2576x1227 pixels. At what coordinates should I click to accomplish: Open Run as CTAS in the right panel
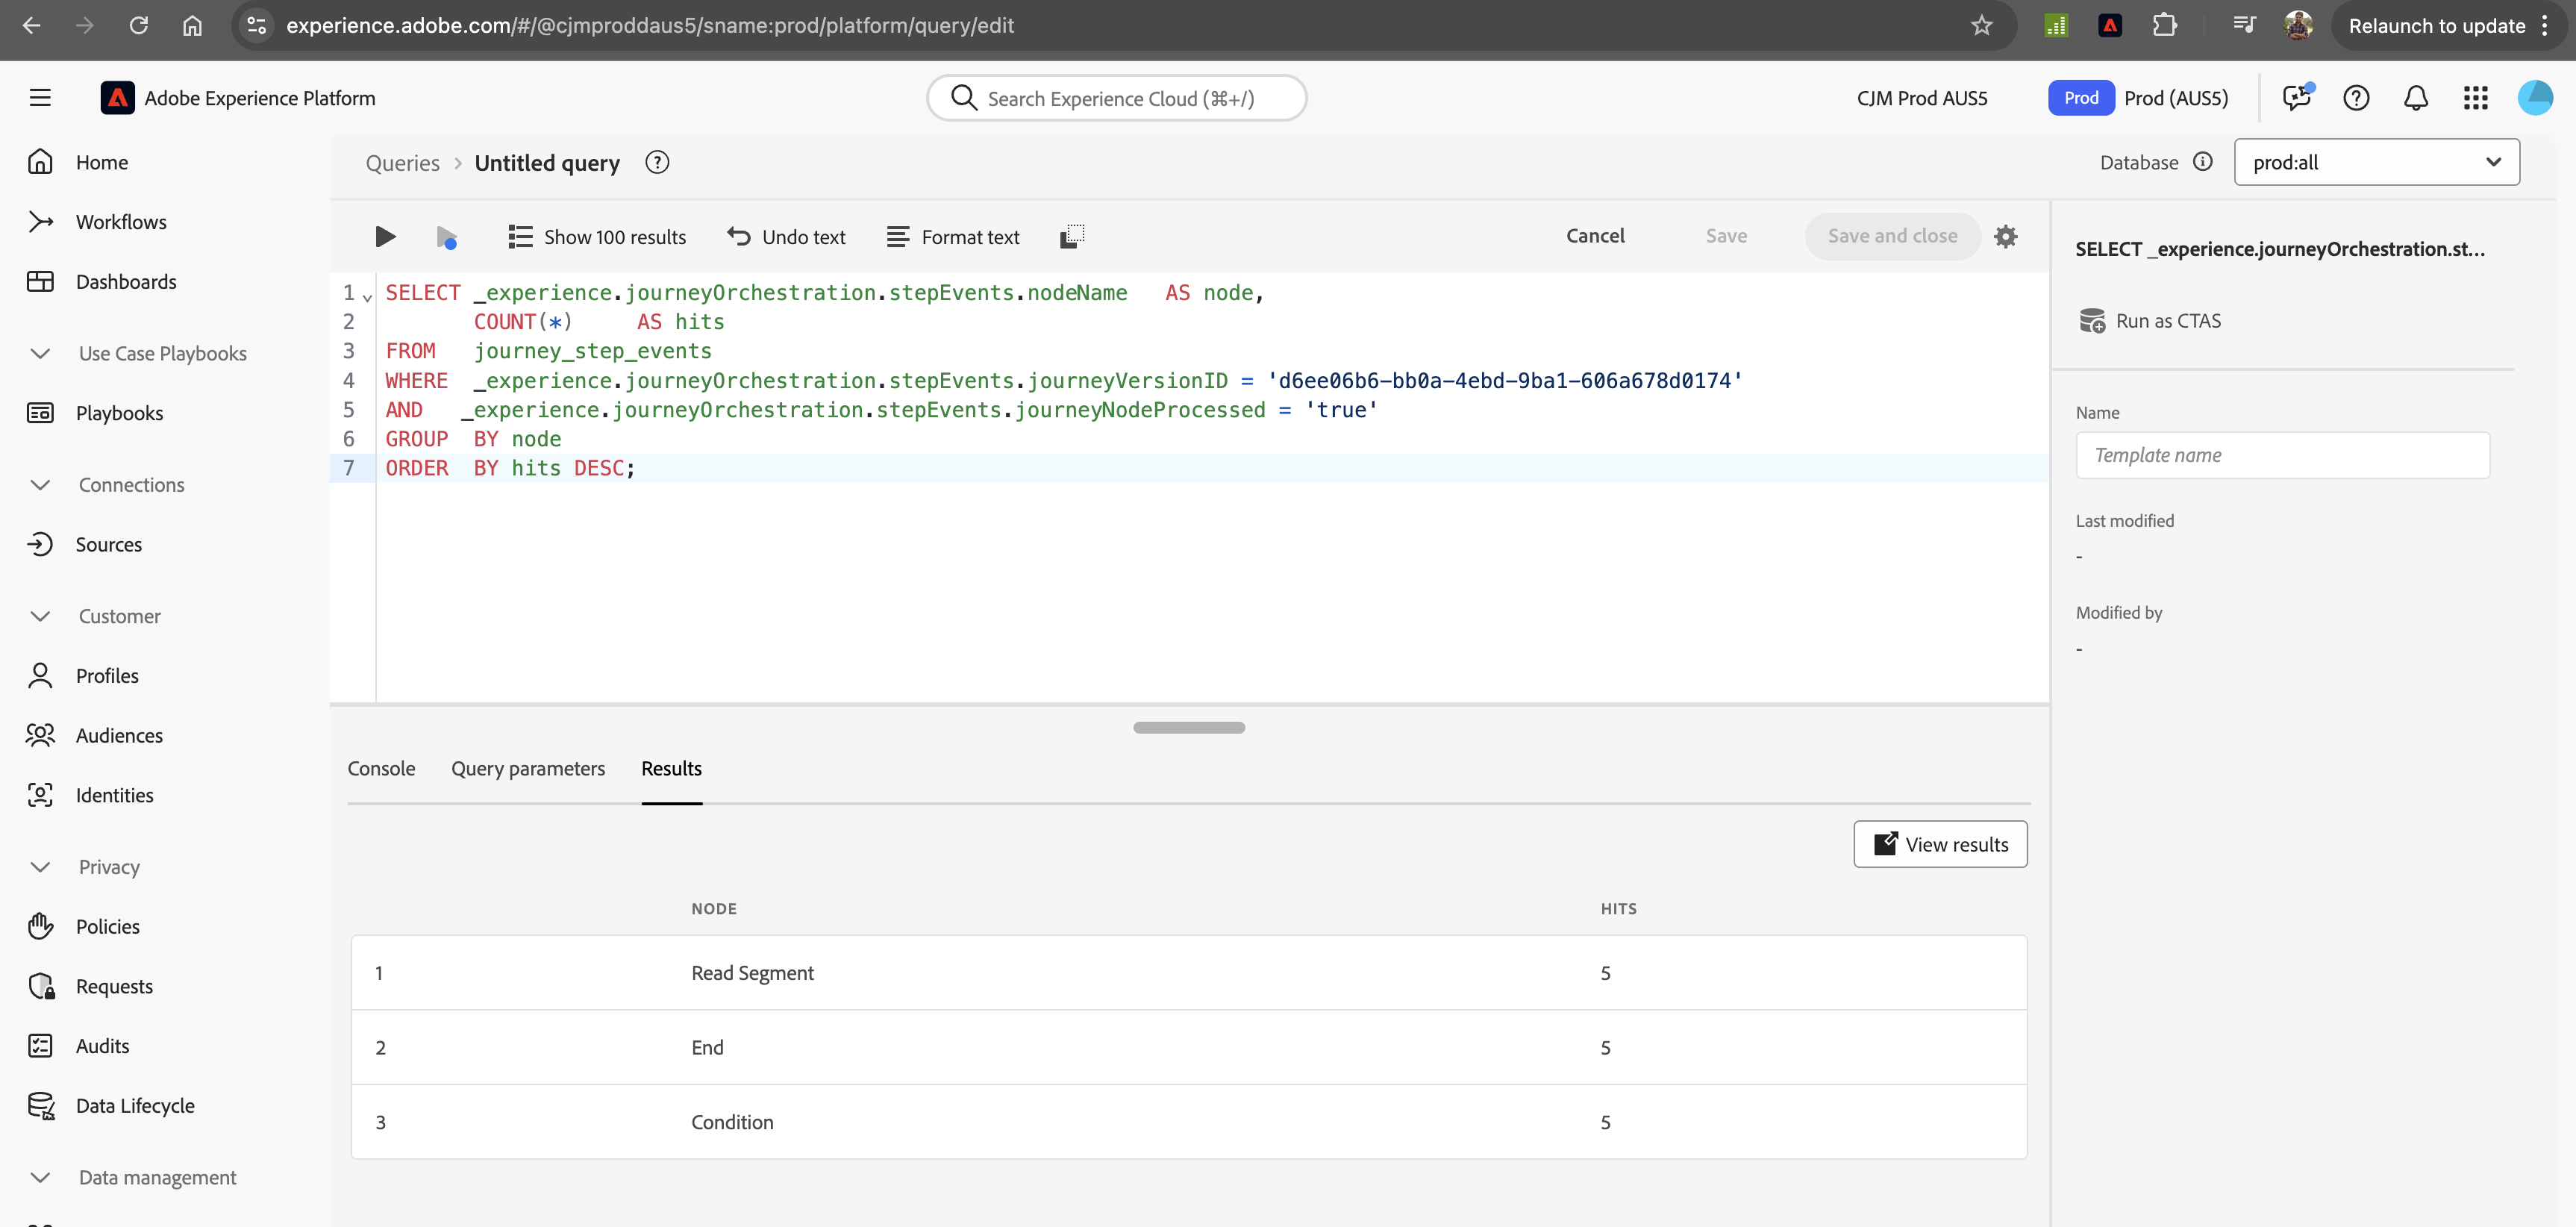coord(2151,320)
